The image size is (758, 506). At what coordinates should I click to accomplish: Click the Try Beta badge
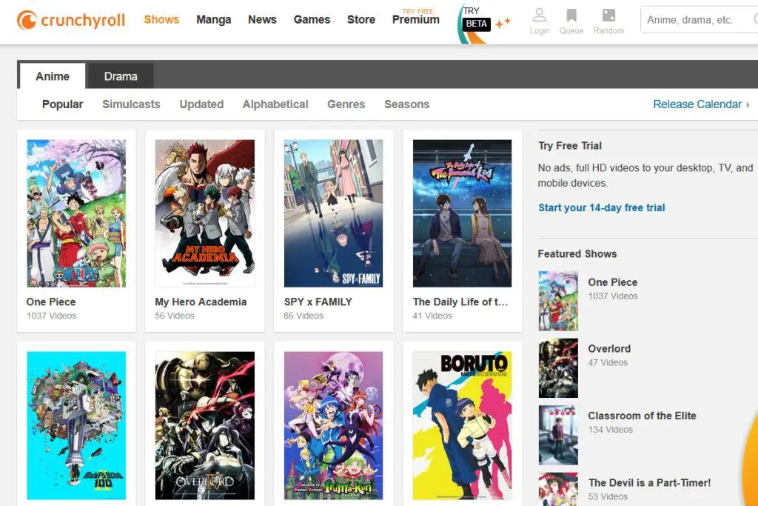point(476,24)
